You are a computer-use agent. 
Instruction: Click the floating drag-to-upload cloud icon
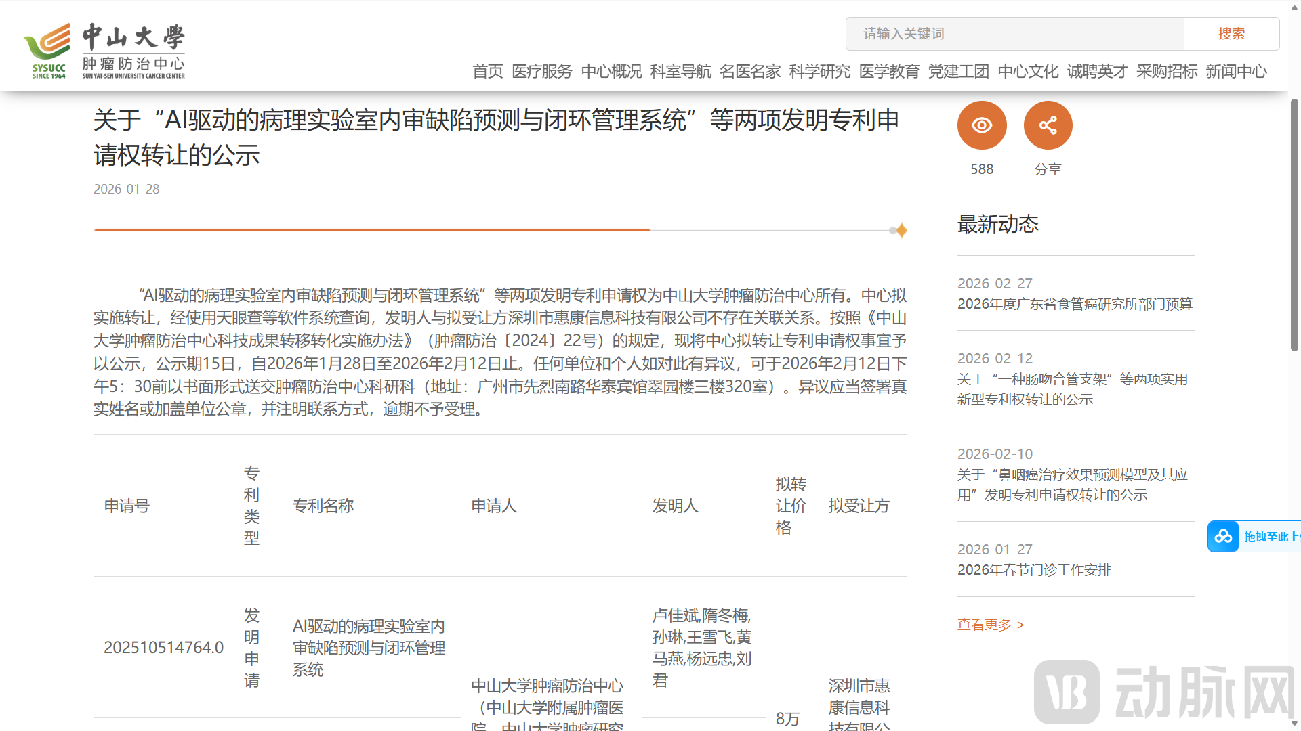[1223, 536]
